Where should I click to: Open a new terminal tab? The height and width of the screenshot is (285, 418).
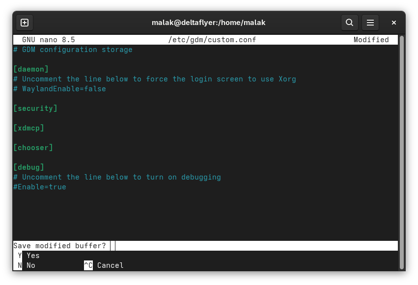(x=25, y=23)
